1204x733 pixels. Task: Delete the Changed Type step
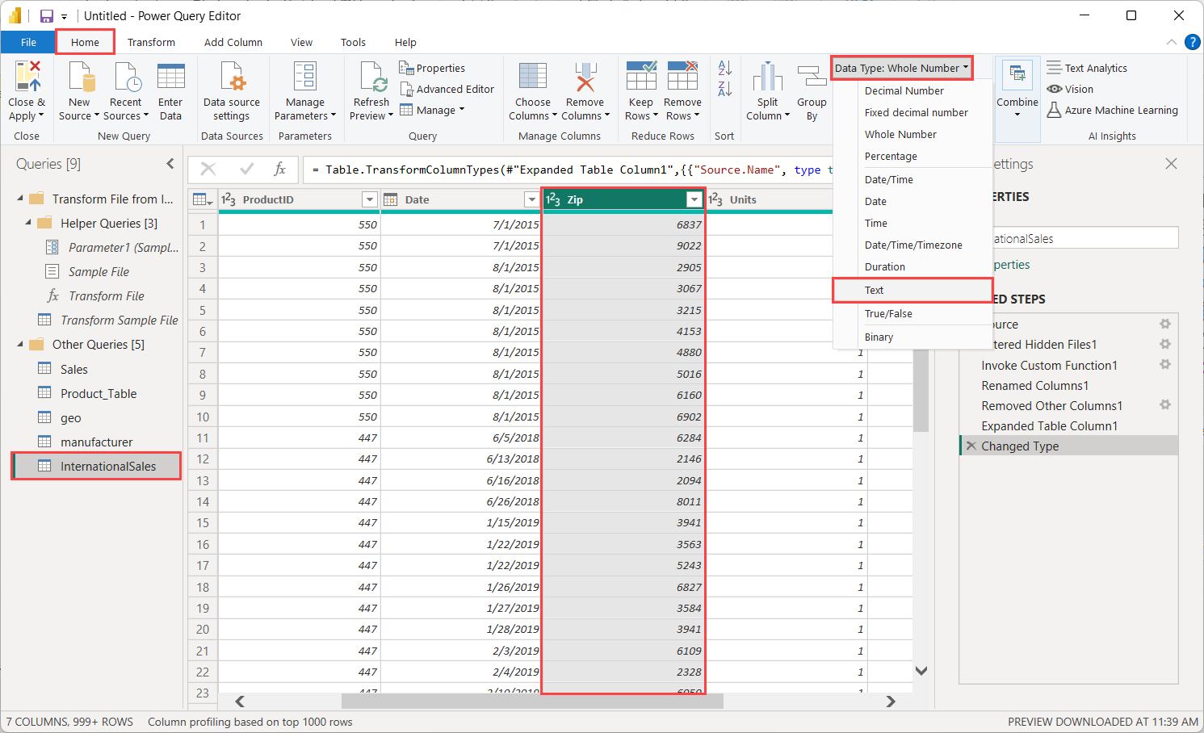click(971, 446)
